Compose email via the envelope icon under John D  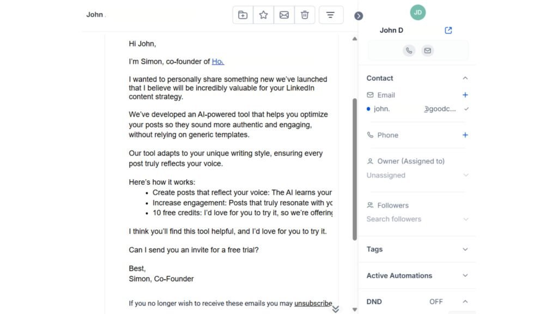[428, 50]
